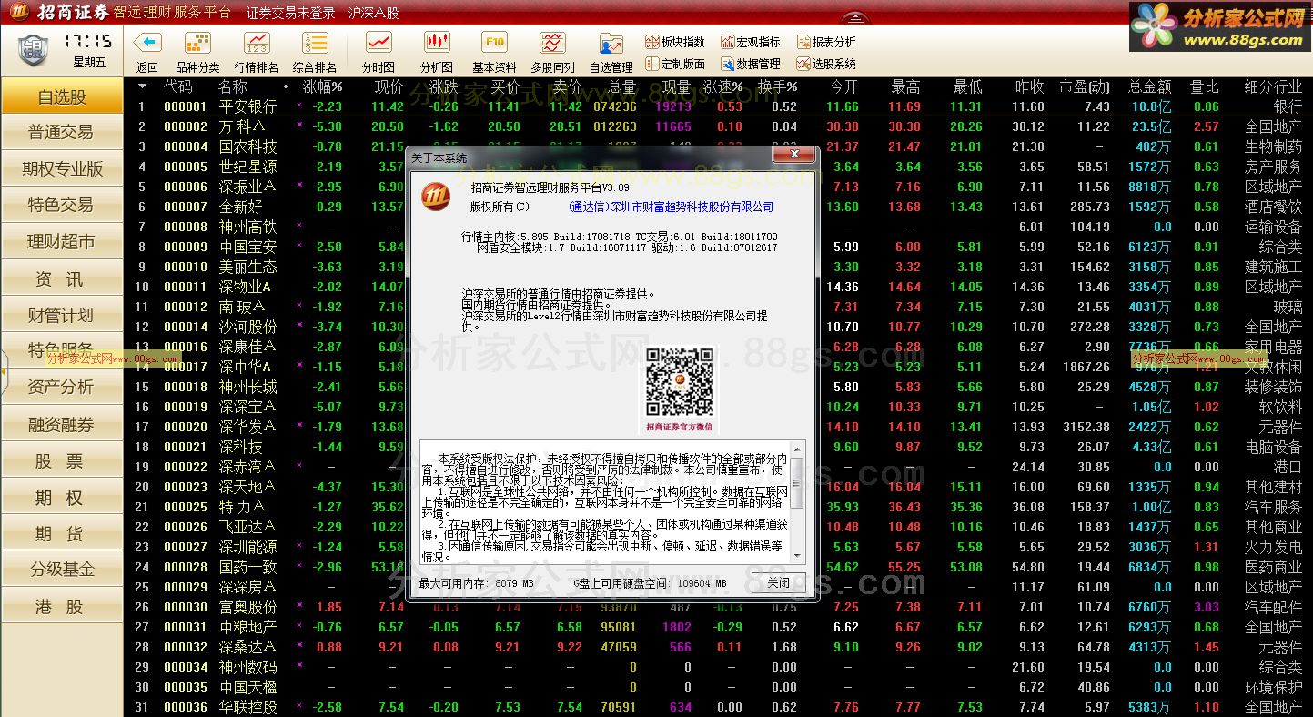Open 理财超市 sidebar tab

pyautogui.click(x=62, y=241)
